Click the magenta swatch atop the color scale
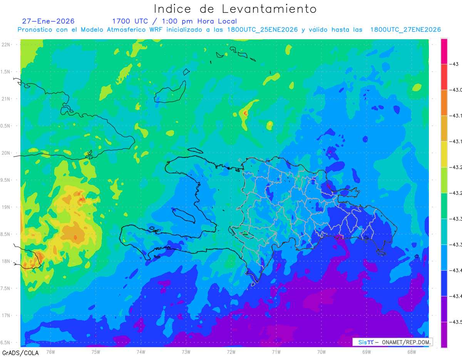The image size is (462, 357). (x=444, y=51)
